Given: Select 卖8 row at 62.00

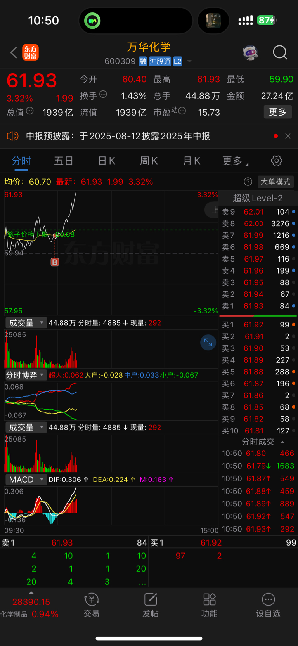Looking at the screenshot, I should click(258, 223).
